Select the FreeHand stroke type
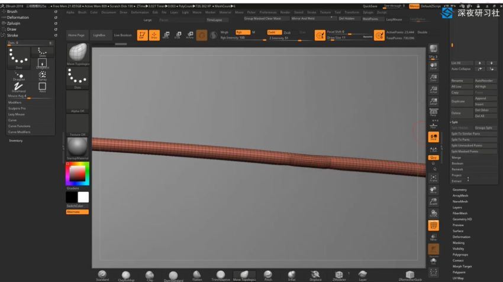The width and height of the screenshot is (503, 282). click(x=18, y=87)
